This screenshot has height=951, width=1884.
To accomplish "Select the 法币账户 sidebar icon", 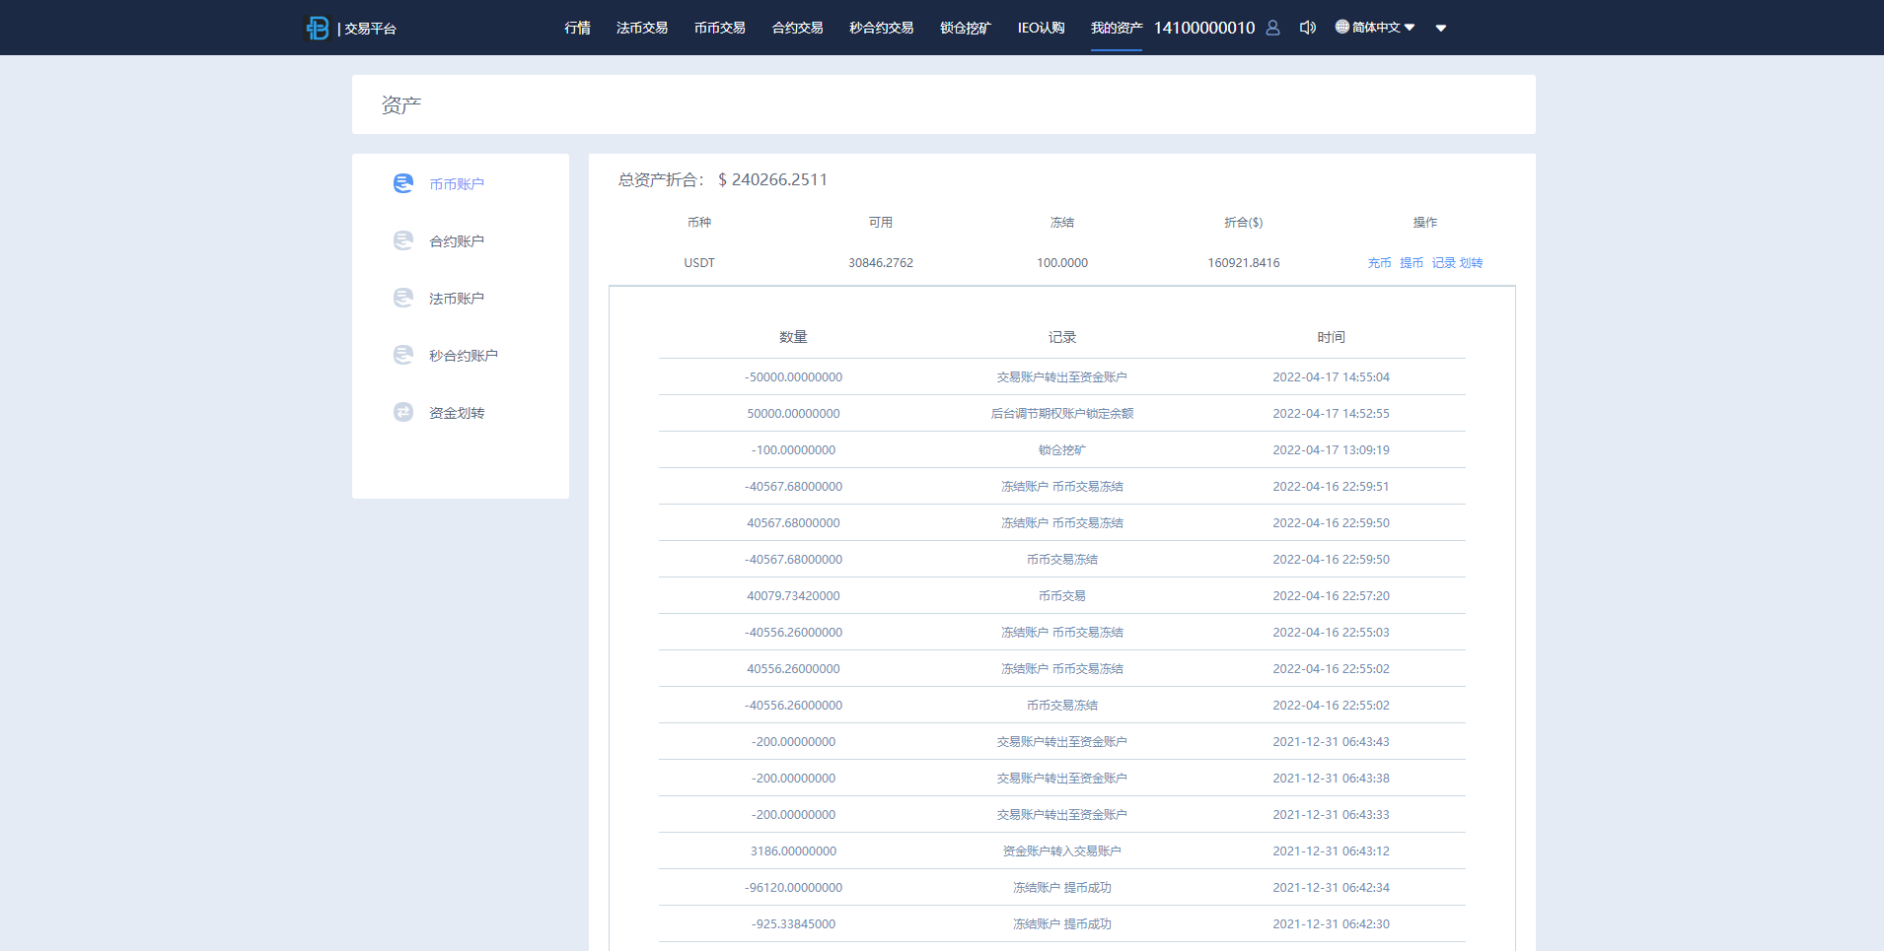I will pos(402,298).
